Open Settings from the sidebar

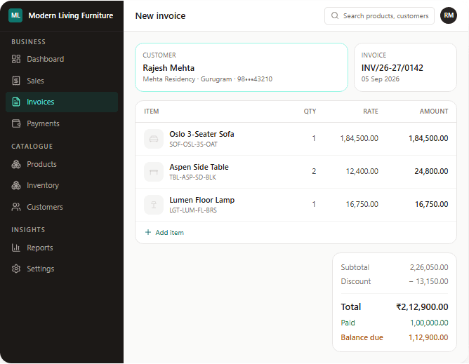point(62,269)
